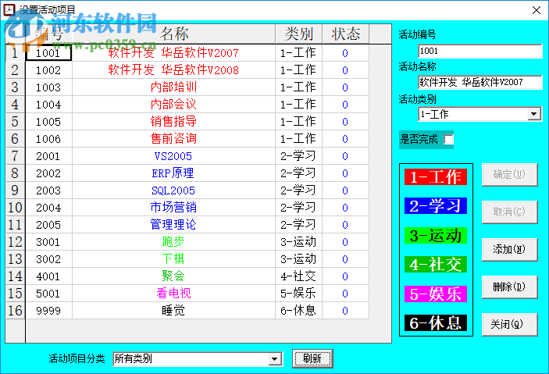Select the 销售指导 activity row
Screen dimensions: 549x374
click(173, 122)
